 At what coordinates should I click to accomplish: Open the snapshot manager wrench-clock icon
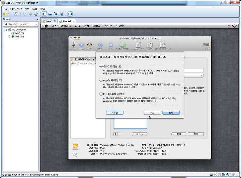click(x=36, y=14)
